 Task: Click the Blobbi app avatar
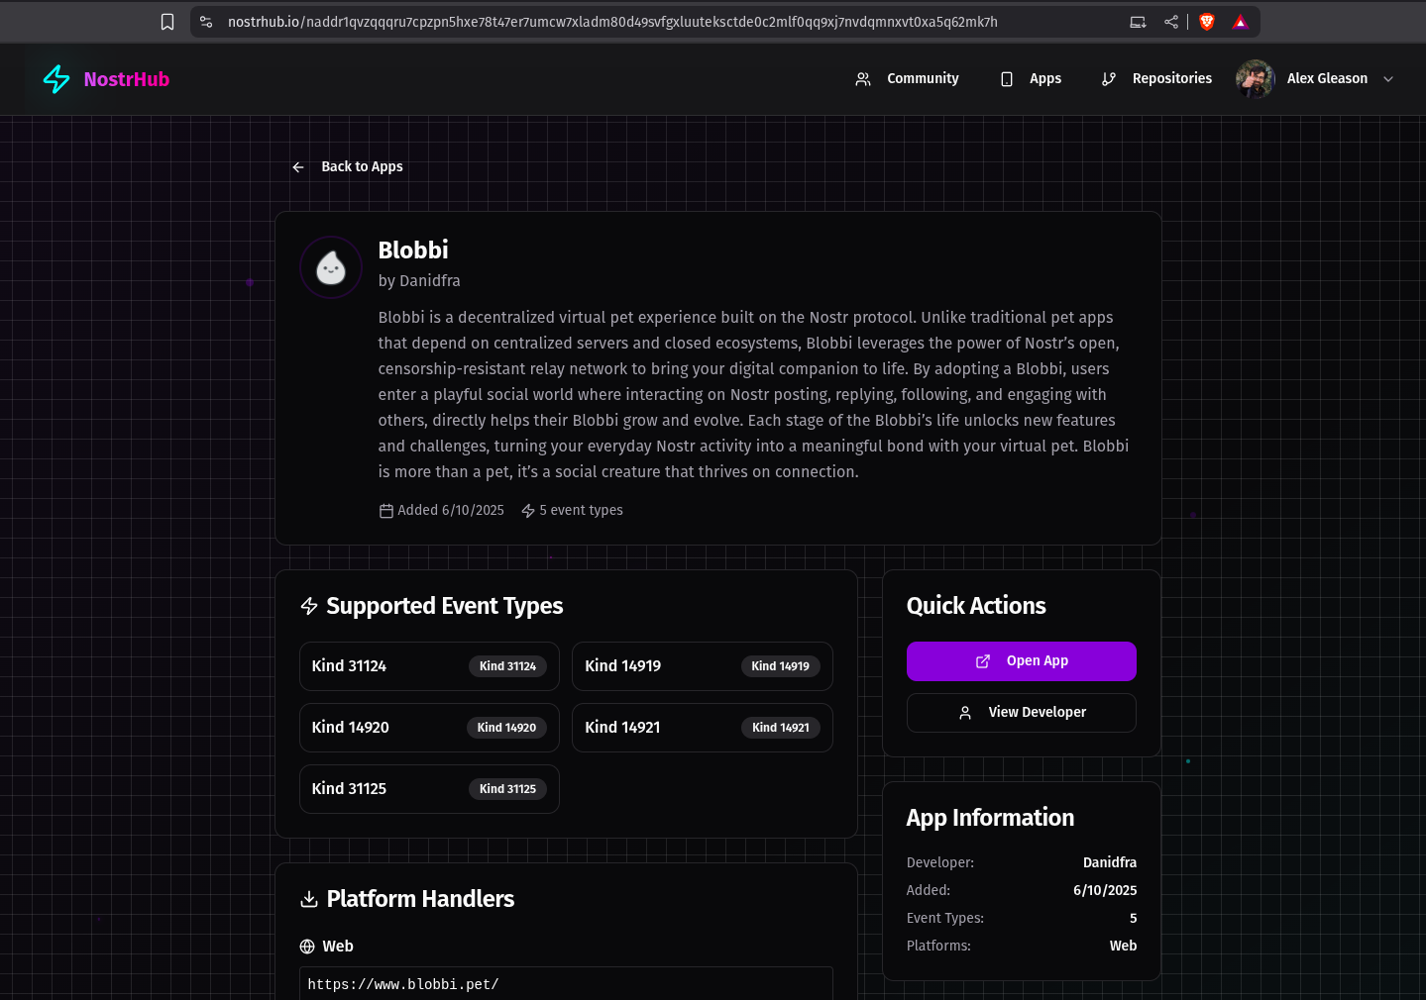(331, 267)
